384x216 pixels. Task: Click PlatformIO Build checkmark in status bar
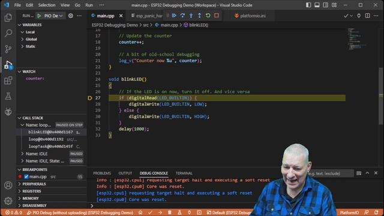coord(150,212)
